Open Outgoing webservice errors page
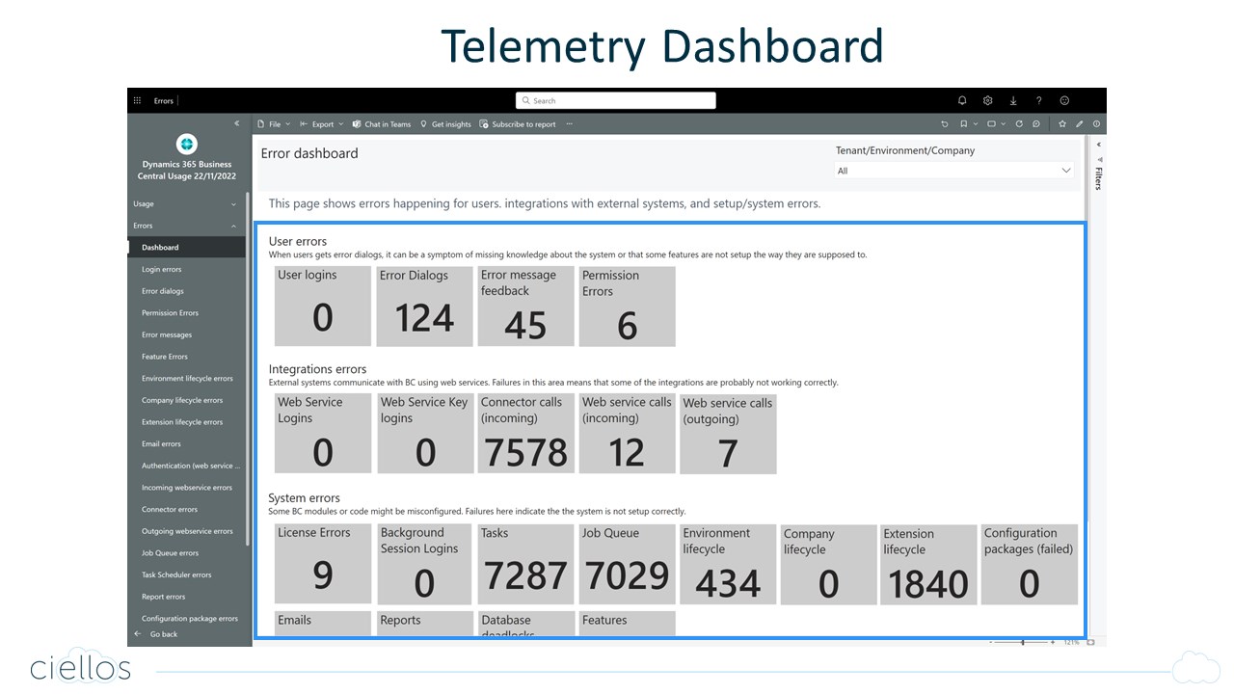 click(x=186, y=531)
